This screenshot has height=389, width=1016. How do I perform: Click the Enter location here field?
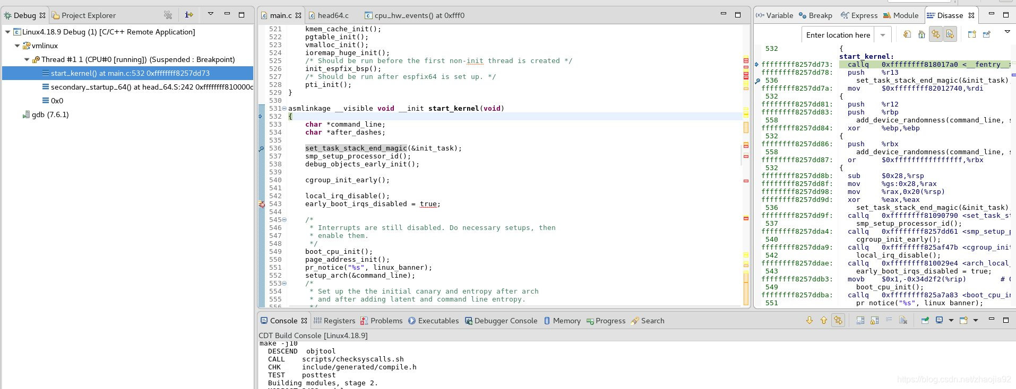[838, 35]
